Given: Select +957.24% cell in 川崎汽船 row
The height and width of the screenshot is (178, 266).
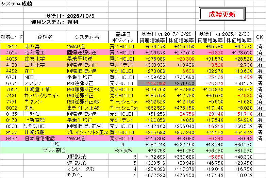Looking at the screenshot, I should click(181, 132).
